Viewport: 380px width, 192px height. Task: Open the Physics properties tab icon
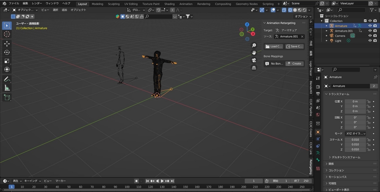tap(318, 139)
